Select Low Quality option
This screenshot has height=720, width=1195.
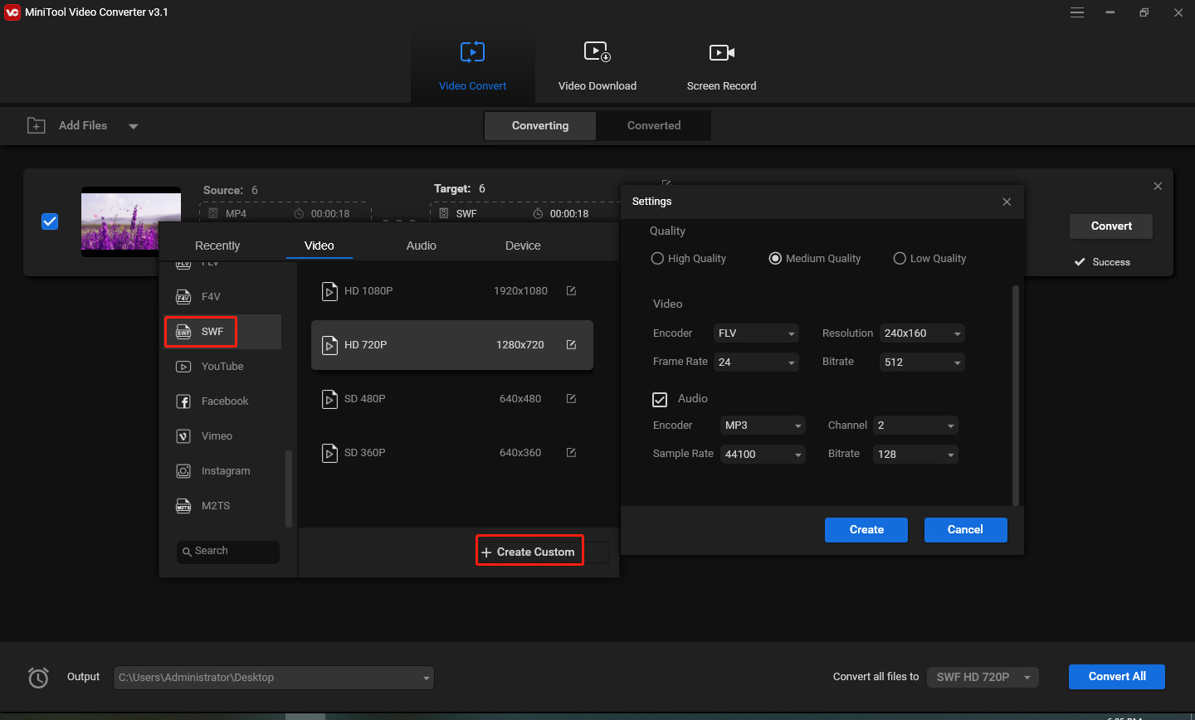pos(900,259)
